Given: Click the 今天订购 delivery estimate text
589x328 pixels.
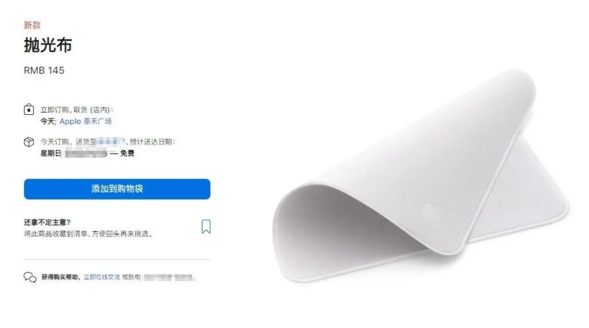Looking at the screenshot, I should [108, 142].
